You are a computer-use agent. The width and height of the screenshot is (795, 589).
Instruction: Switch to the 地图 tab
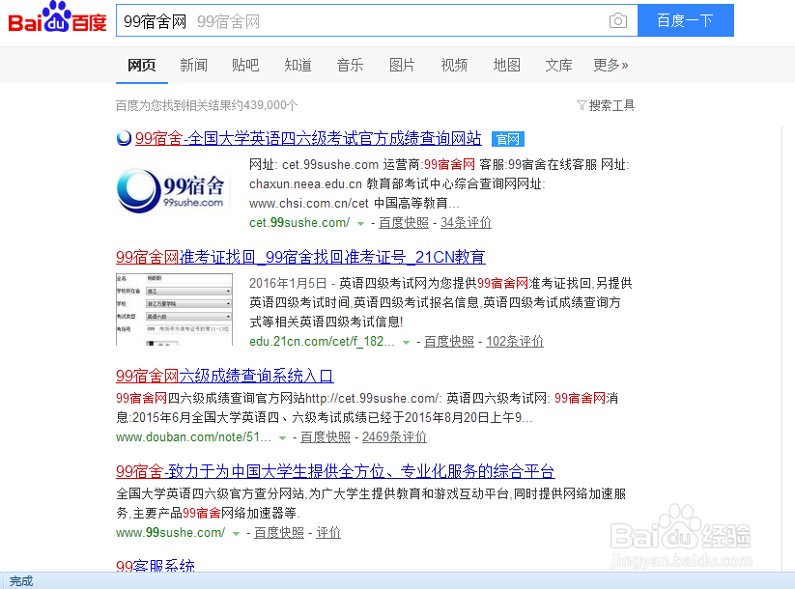pos(506,65)
